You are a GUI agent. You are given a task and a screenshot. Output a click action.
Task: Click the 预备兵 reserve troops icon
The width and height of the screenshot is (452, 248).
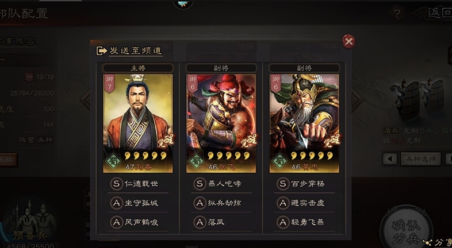pyautogui.click(x=29, y=222)
